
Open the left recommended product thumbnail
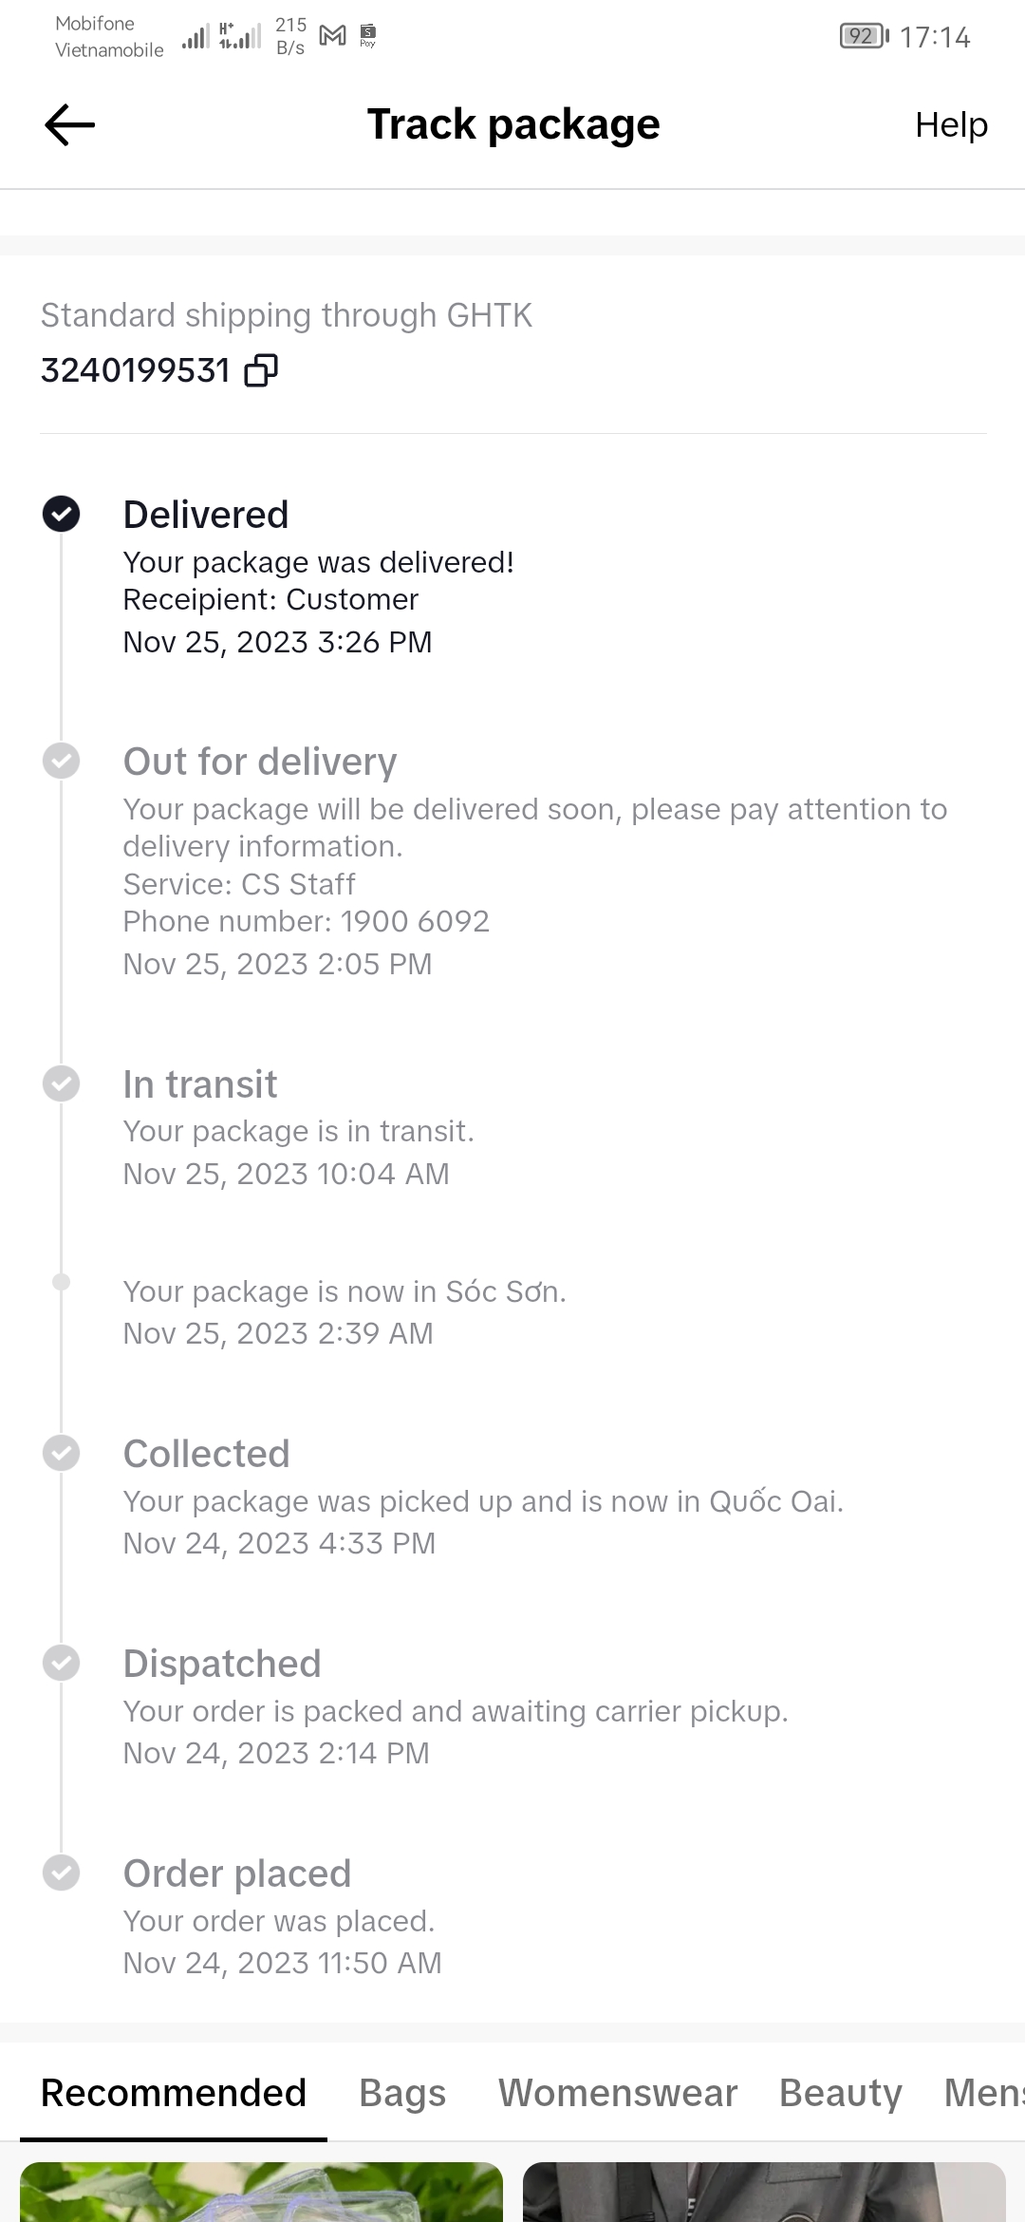[261, 2192]
